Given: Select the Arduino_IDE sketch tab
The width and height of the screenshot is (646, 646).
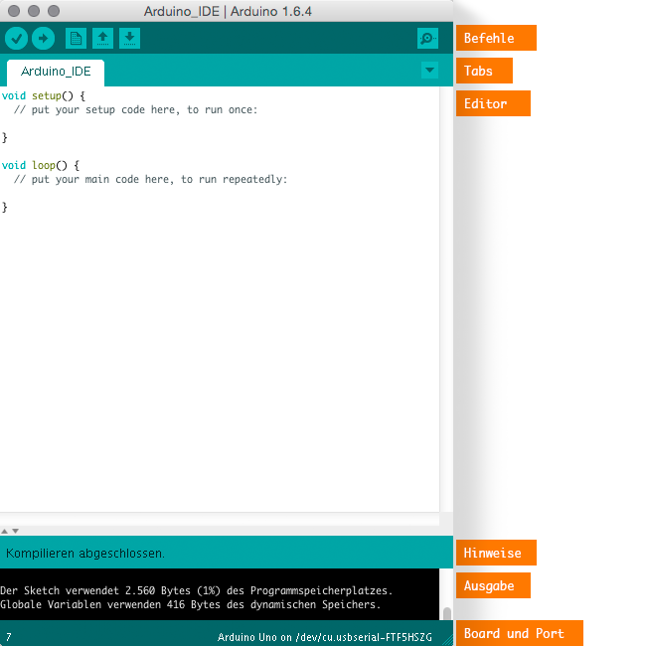Looking at the screenshot, I should pyautogui.click(x=56, y=73).
